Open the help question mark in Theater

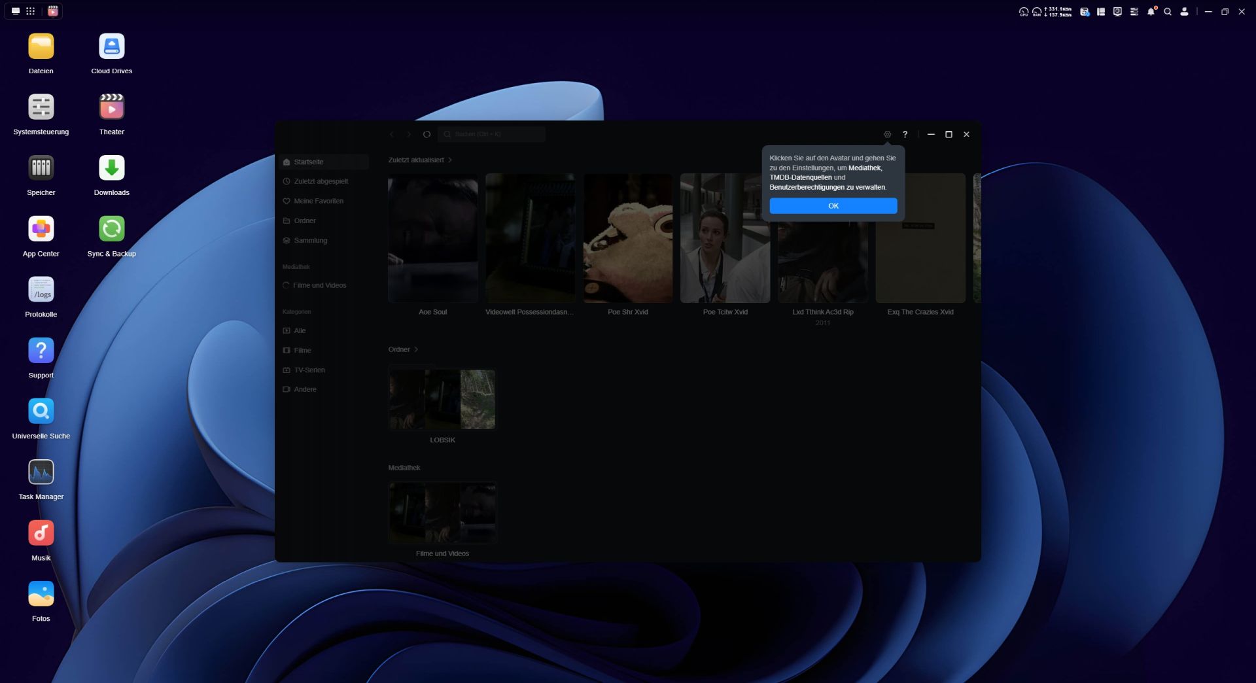[x=905, y=134]
